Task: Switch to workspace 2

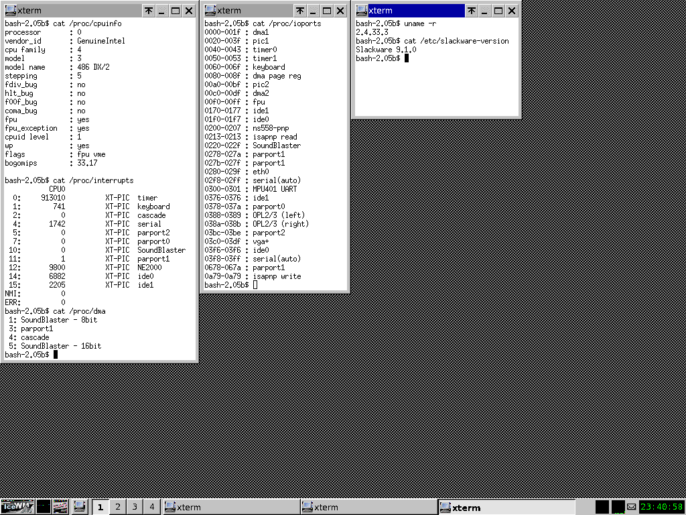Action: pyautogui.click(x=117, y=507)
